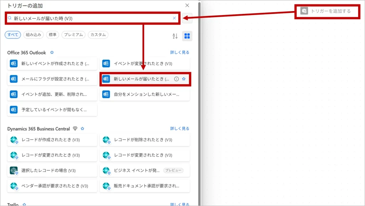Screen dimensions: 365x206
Task: Choose the 新しいメールが届いたとき trigger
Action: [x=142, y=79]
